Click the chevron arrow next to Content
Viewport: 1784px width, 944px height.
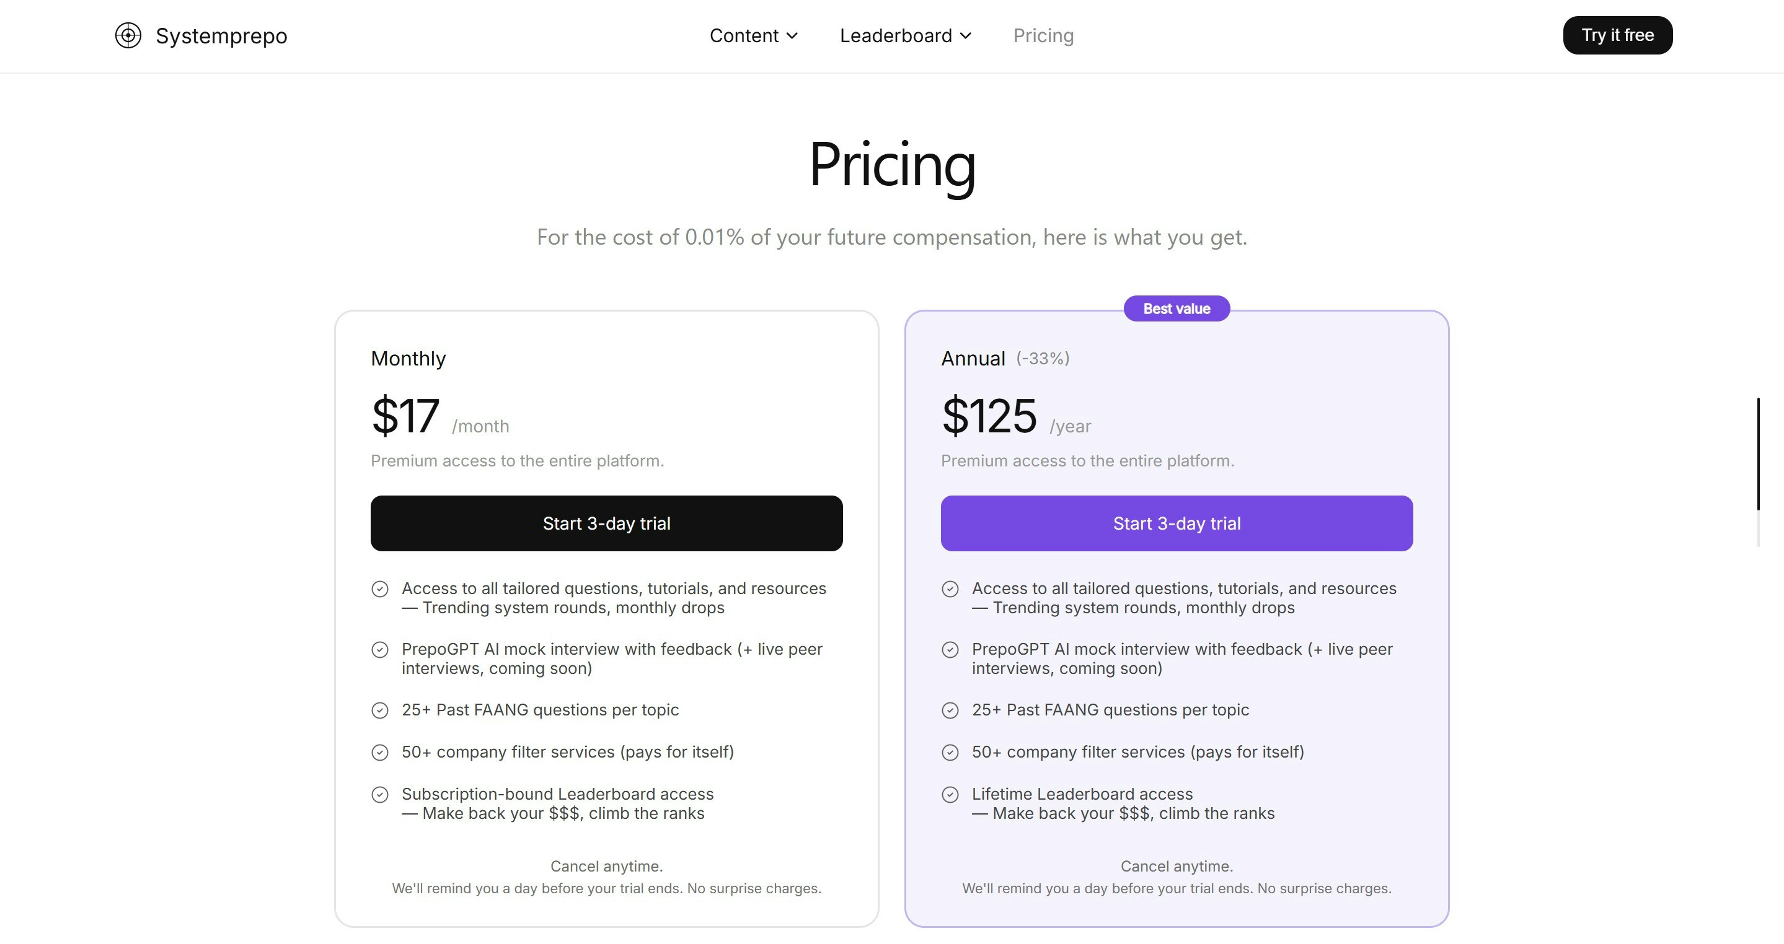(792, 35)
